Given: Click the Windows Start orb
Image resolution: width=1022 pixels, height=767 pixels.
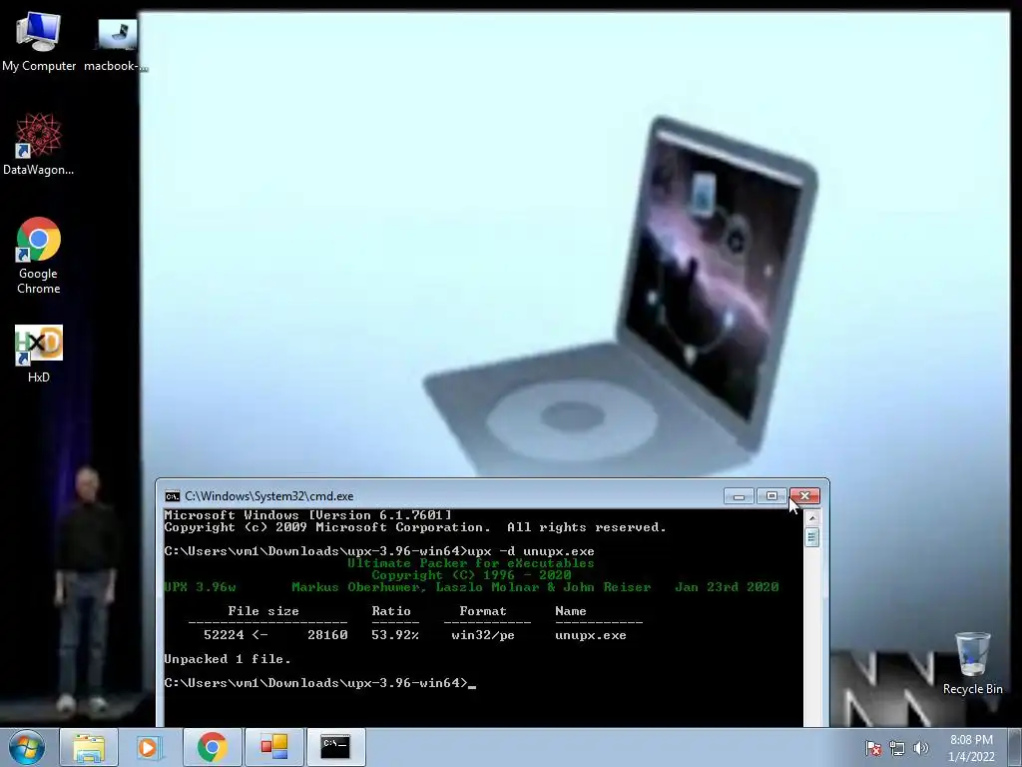Looking at the screenshot, I should [27, 747].
